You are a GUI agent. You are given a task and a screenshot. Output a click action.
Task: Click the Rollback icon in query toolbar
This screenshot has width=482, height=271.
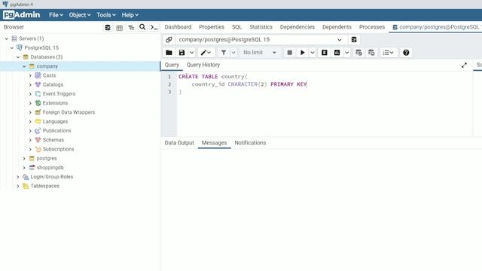[371, 53]
